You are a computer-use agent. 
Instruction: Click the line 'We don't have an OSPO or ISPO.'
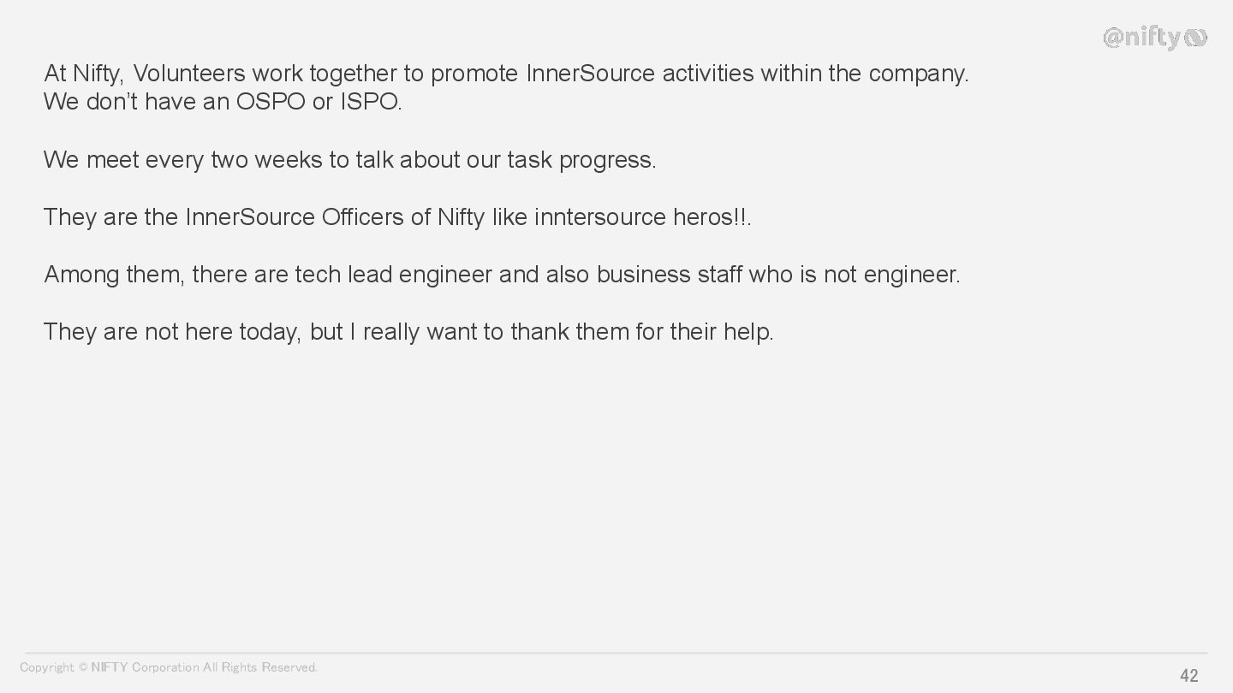tap(223, 102)
